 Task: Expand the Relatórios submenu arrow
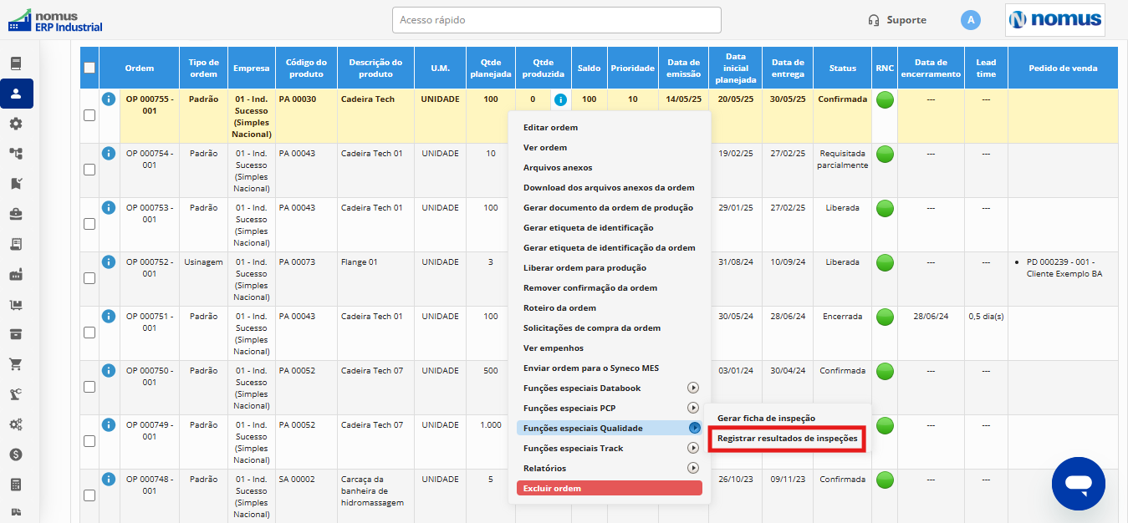[x=693, y=468]
